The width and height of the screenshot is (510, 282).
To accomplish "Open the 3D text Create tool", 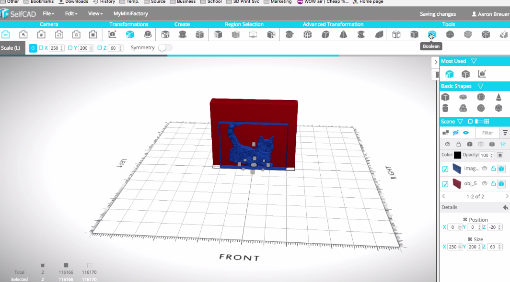I will click(x=165, y=34).
